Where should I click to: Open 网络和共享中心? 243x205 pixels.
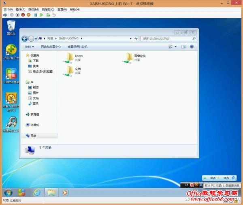(51, 47)
